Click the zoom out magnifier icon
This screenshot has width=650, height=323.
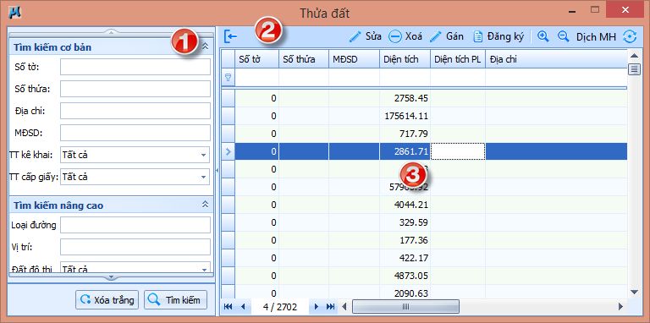coord(563,36)
